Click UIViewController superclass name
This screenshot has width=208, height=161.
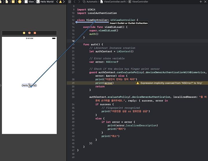pyautogui.click(x=123, y=20)
